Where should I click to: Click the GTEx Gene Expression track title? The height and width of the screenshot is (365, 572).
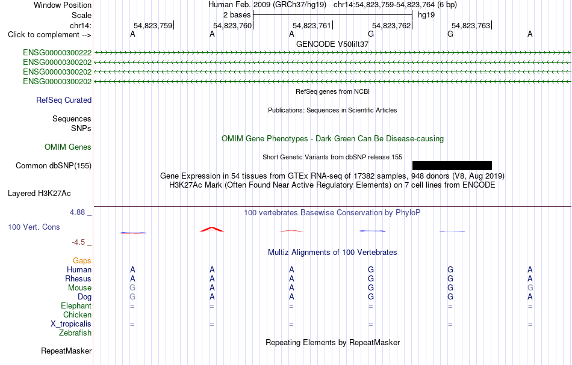click(x=332, y=176)
